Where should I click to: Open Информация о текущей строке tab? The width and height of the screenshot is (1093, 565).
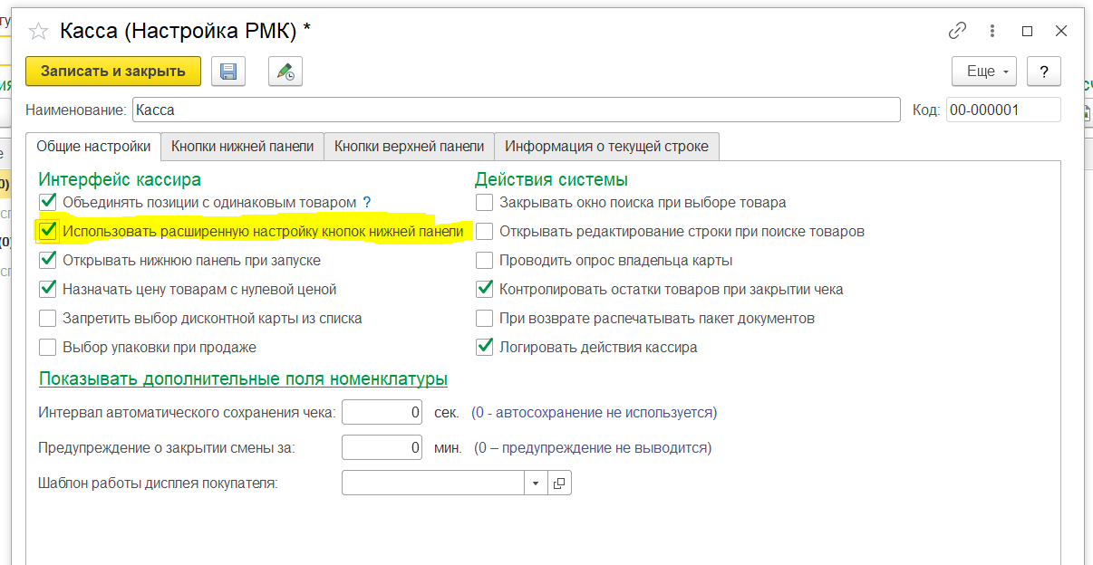[x=607, y=146]
